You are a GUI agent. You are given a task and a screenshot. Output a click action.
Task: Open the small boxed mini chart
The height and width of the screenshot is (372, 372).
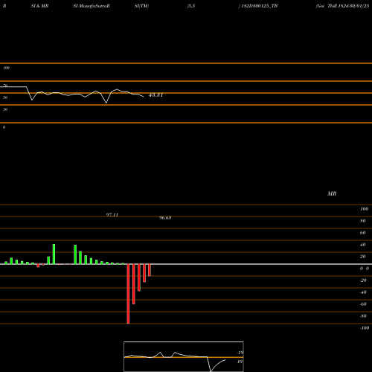[184, 356]
